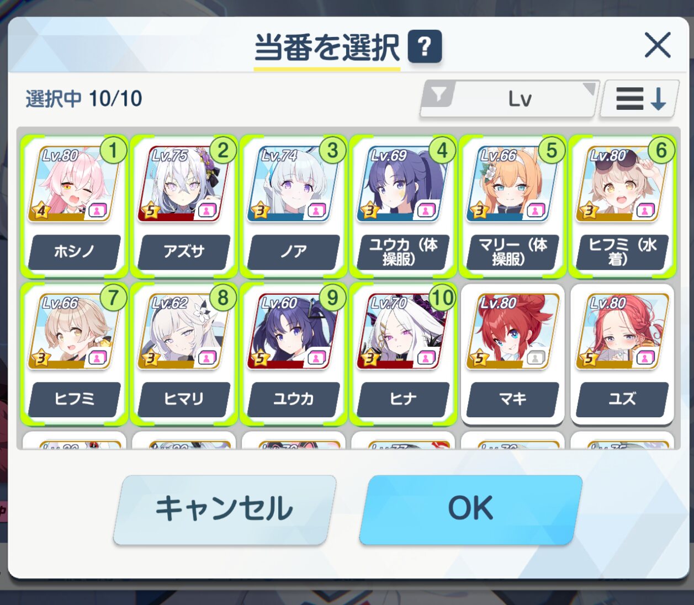This screenshot has width=694, height=605.
Task: Click the filter funnel icon
Action: coord(439,95)
